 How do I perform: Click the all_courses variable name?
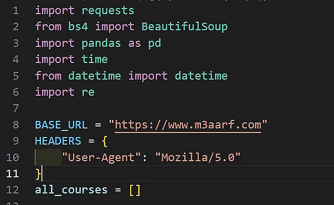(x=71, y=190)
